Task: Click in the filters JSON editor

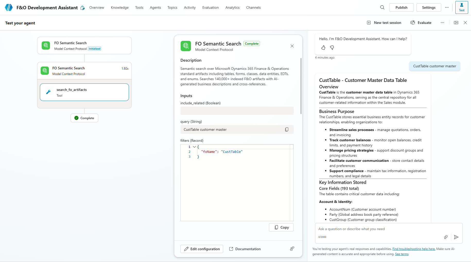Action: (237, 183)
